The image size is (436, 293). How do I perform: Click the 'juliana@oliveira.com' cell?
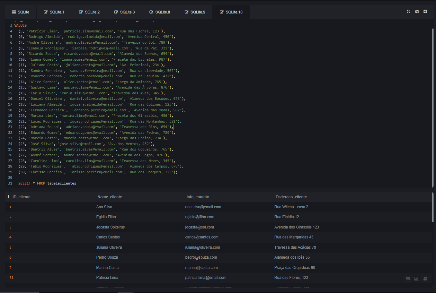pos(202,247)
